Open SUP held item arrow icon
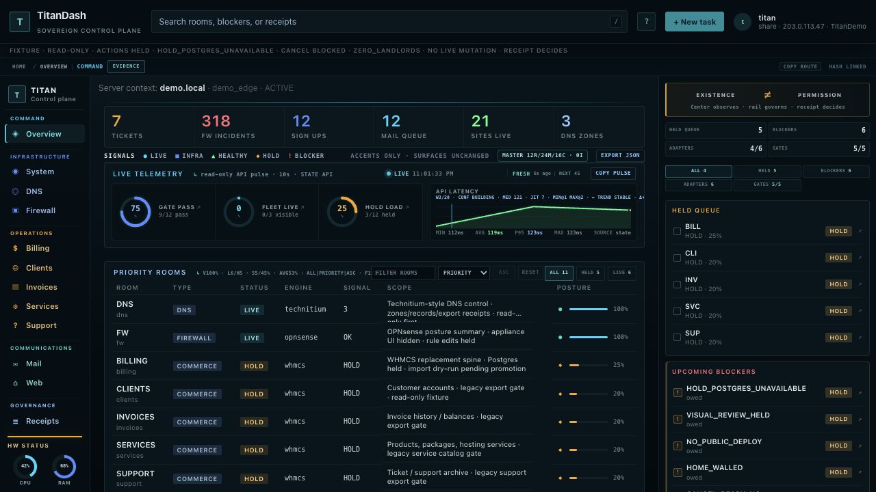The height and width of the screenshot is (492, 876). 860,338
